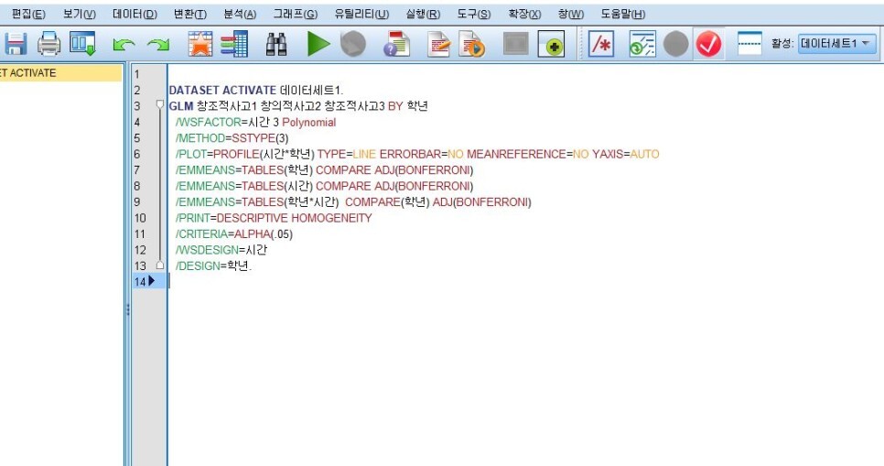Recall recently used dialogs icon
The image size is (884, 466).
[x=82, y=44]
